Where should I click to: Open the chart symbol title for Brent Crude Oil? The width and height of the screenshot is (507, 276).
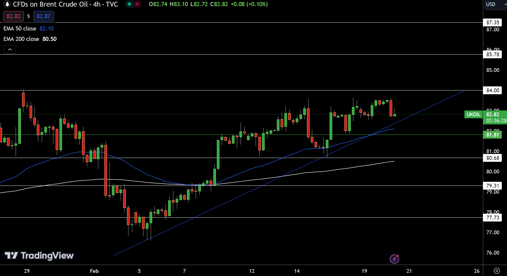tap(65, 4)
